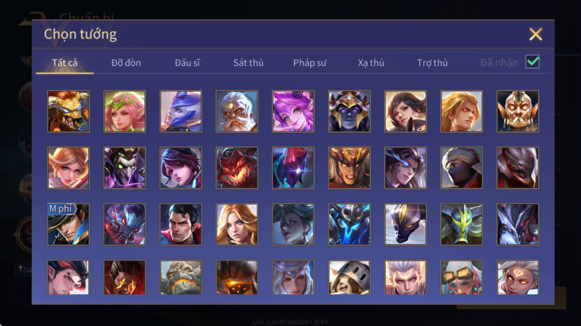Close the Chọn tướng dialog
This screenshot has height=326, width=581.
[536, 34]
